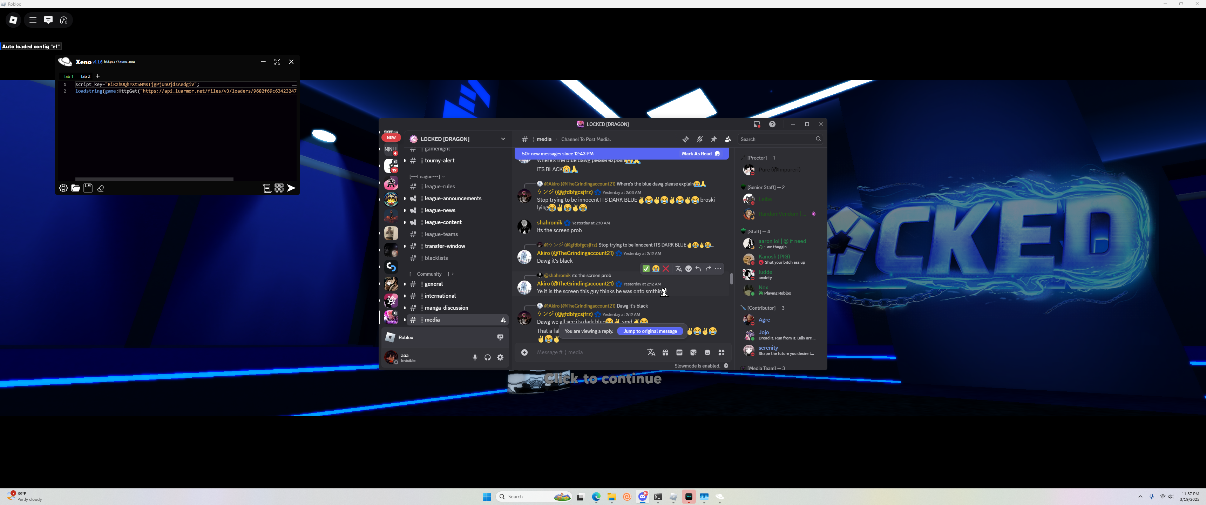
Task: Click Jump to original message button
Action: [x=650, y=331]
